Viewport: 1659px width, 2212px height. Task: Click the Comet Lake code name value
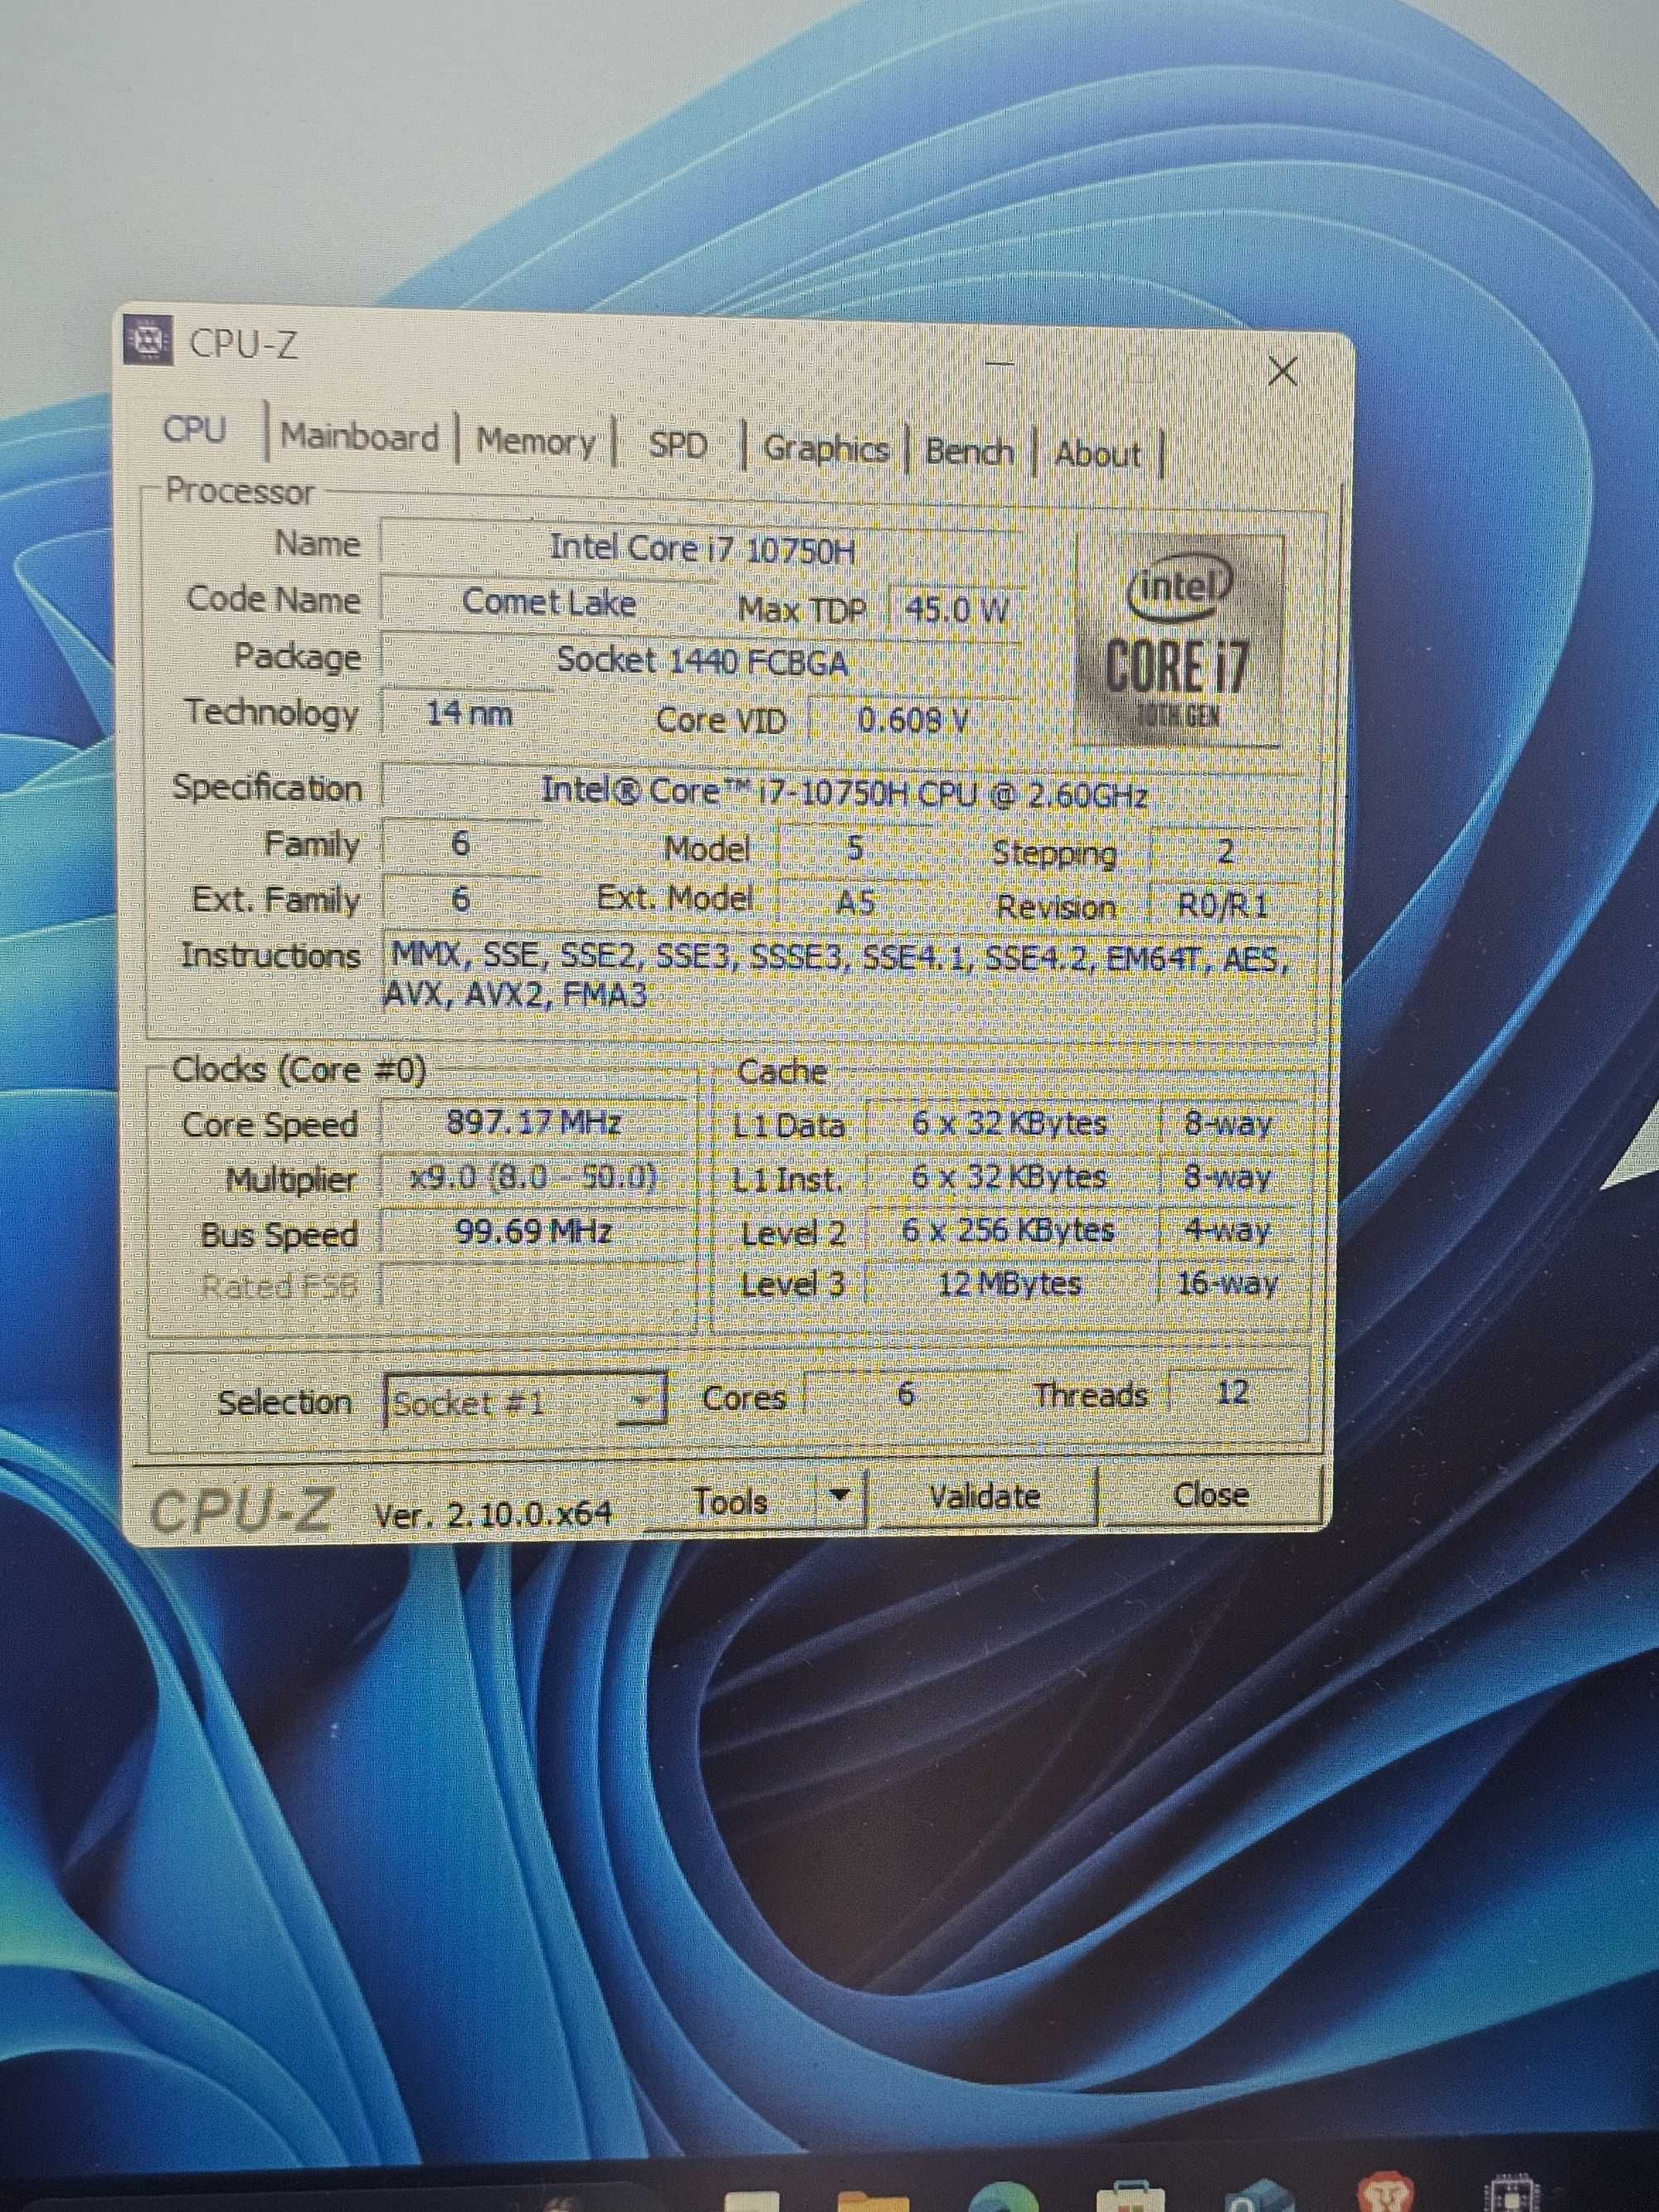click(548, 603)
